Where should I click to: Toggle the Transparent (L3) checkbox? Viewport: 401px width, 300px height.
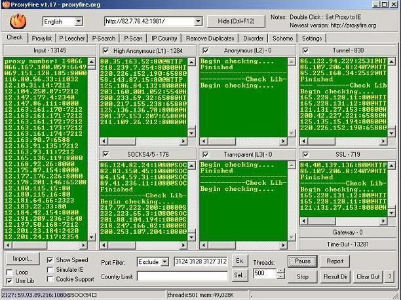click(205, 154)
